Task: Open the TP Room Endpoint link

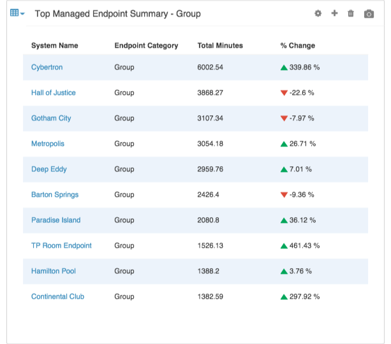Action: (x=61, y=246)
